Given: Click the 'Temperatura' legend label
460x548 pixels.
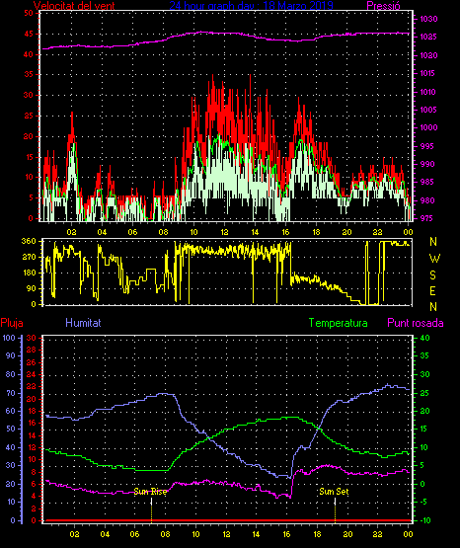Looking at the screenshot, I should point(339,323).
